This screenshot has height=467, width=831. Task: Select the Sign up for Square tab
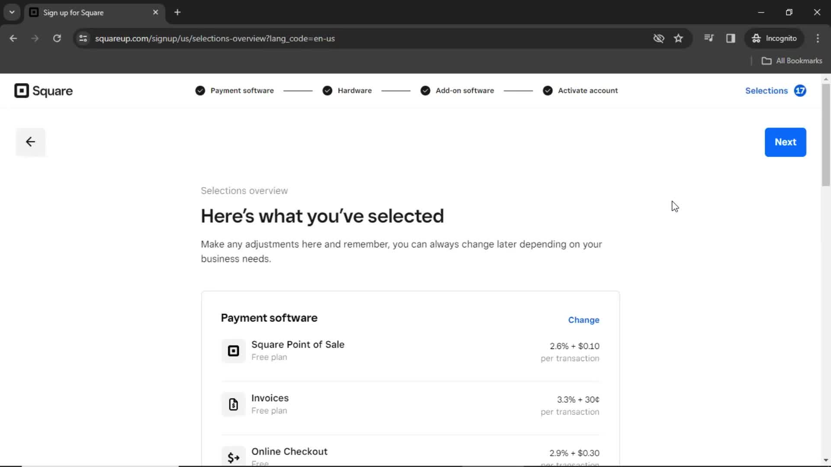click(x=94, y=13)
